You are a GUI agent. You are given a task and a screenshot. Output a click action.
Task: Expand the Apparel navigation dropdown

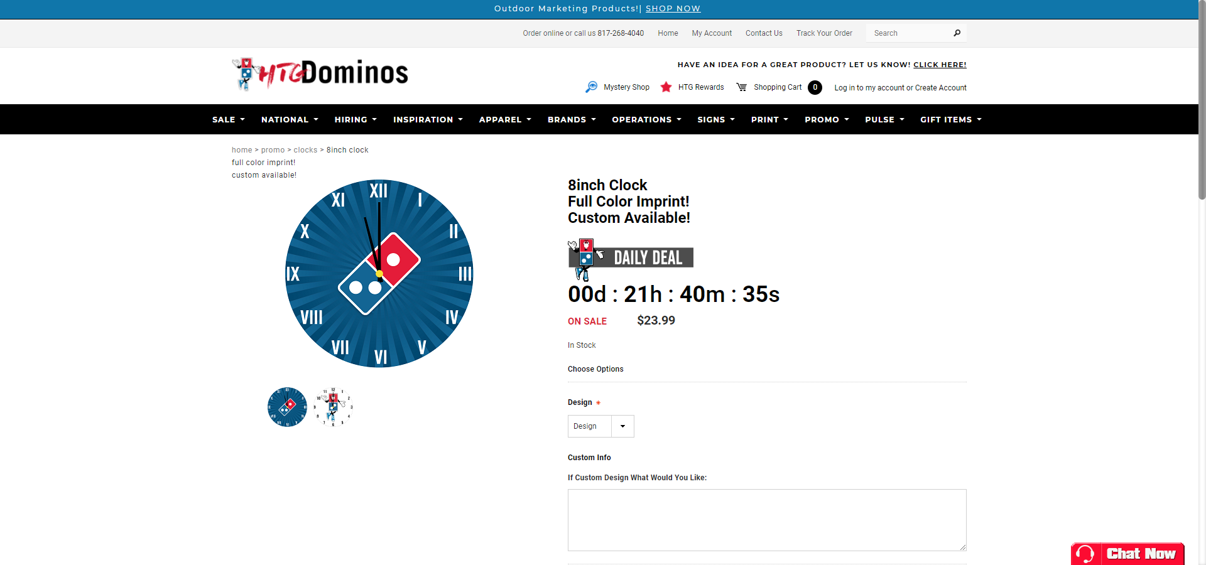click(x=504, y=119)
